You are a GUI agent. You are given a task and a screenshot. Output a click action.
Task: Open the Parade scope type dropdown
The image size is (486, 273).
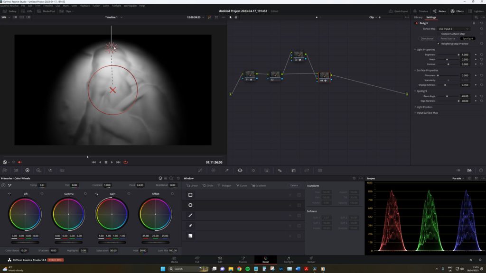point(458,178)
